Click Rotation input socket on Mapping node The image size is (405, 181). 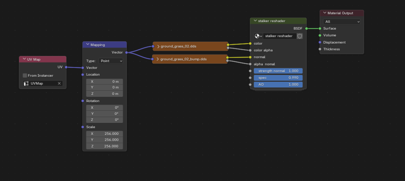[x=83, y=101]
